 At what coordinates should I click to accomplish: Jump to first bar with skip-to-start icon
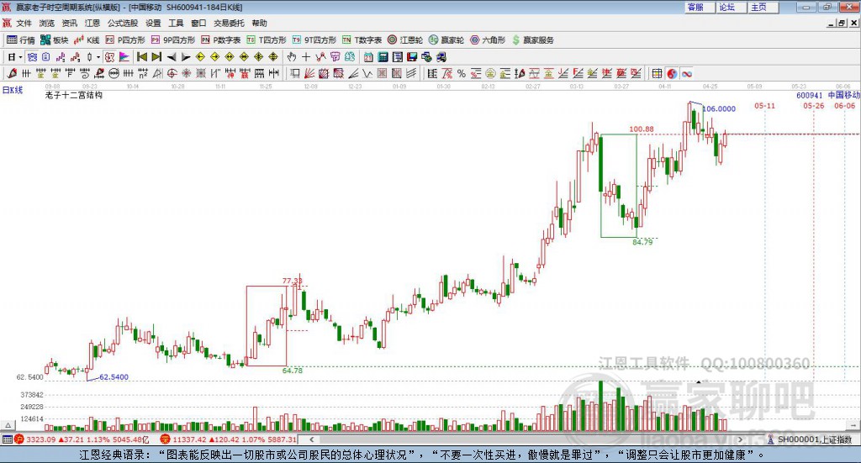(141, 57)
